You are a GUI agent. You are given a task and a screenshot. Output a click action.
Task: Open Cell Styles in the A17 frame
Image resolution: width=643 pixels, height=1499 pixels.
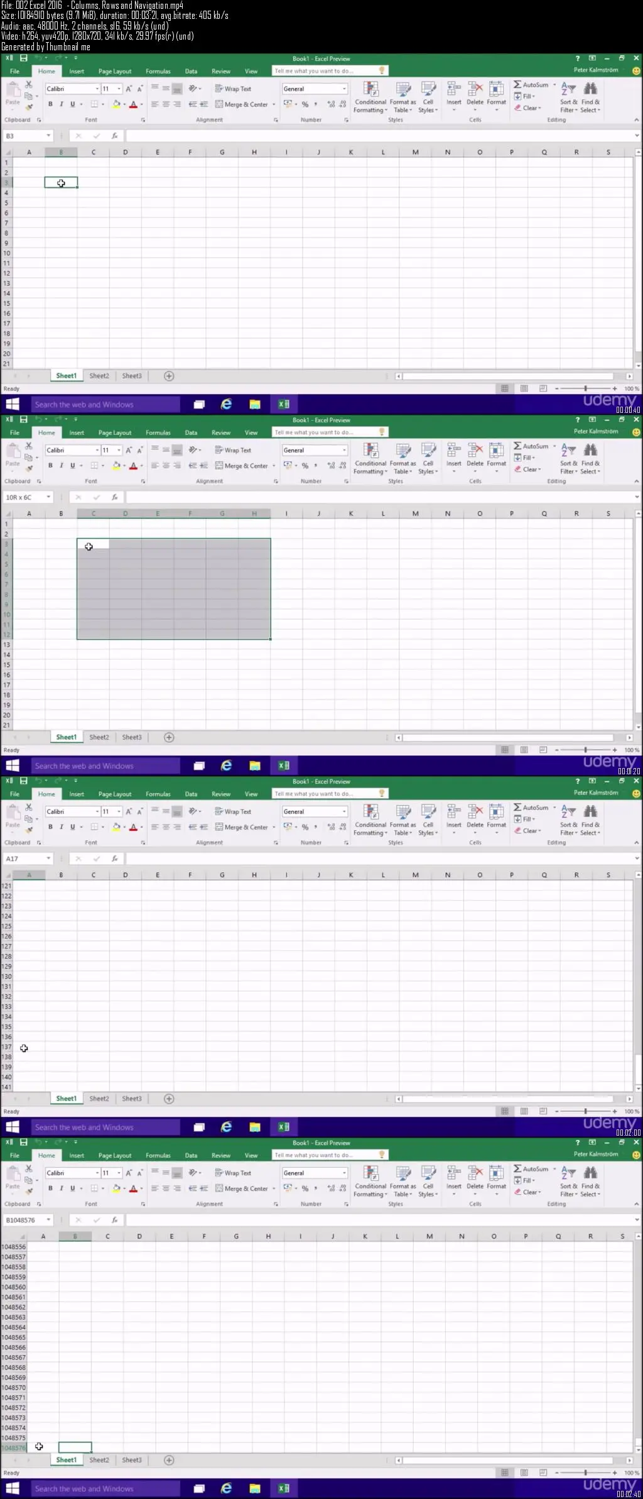coord(428,820)
